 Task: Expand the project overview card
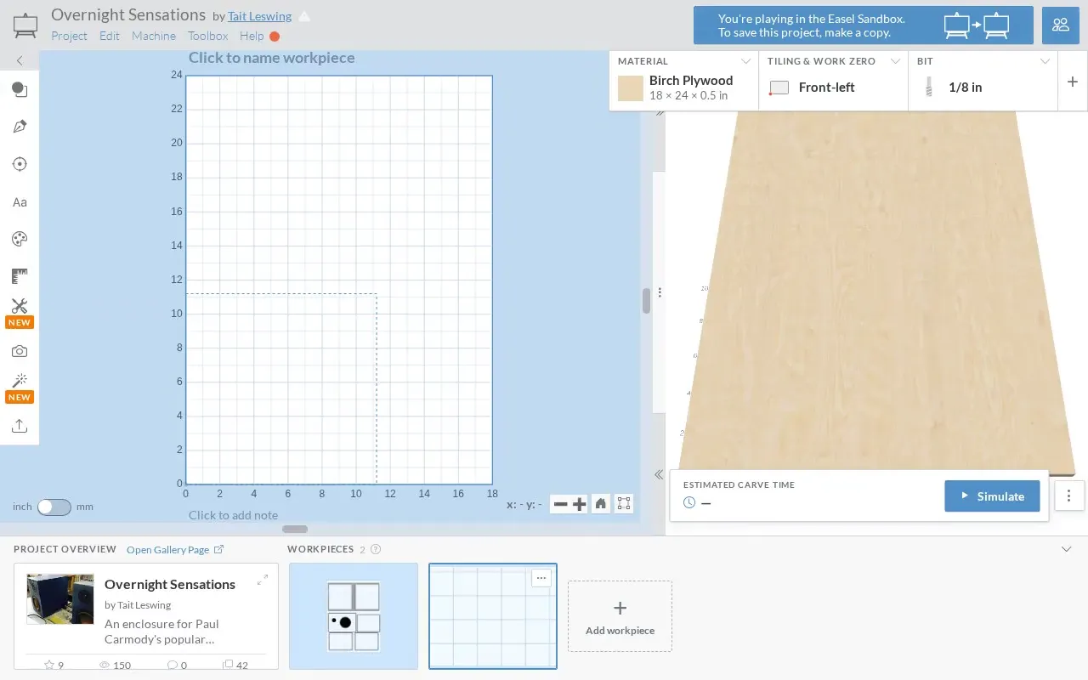pyautogui.click(x=263, y=581)
